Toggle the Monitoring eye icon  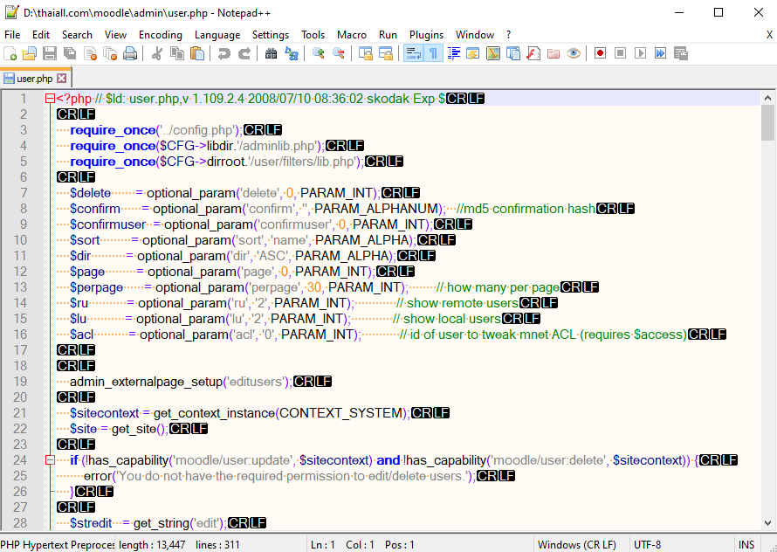(573, 53)
